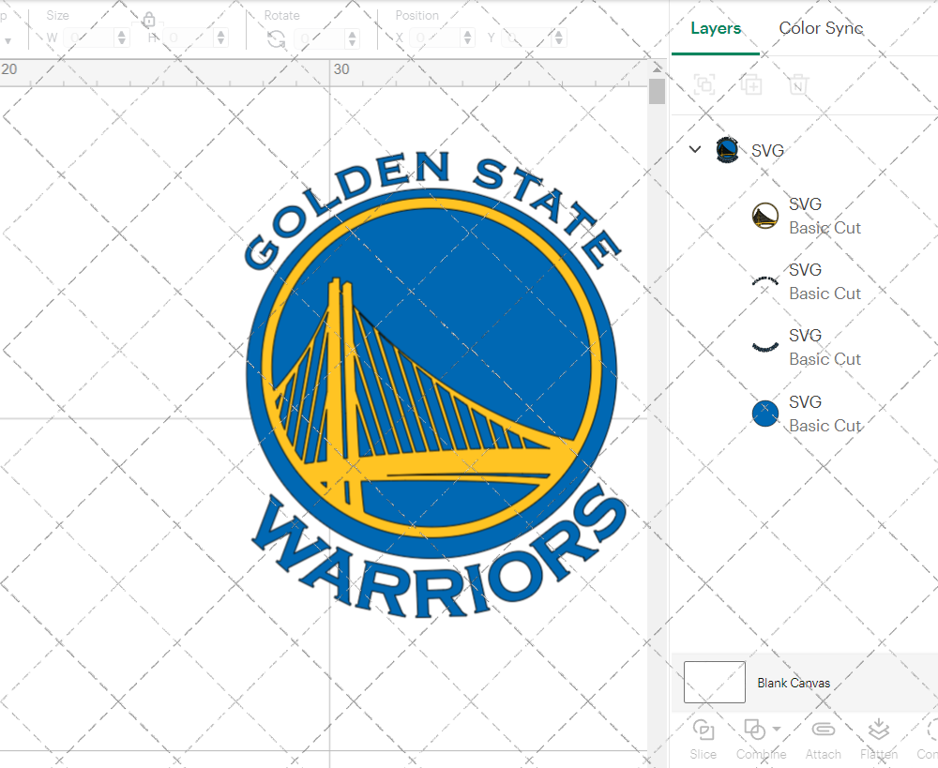Viewport: 938px width, 768px height.
Task: Click the Rotate value stepper
Action: 352,38
